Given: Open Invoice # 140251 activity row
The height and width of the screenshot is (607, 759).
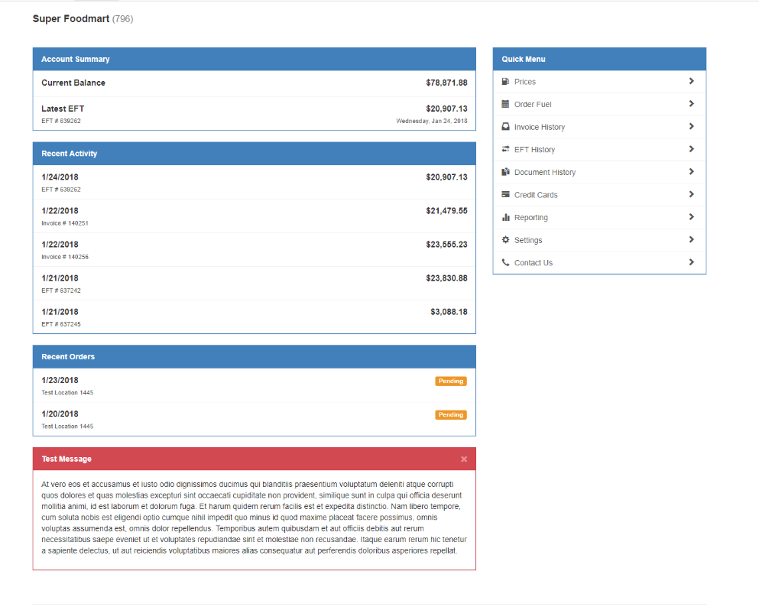Looking at the screenshot, I should click(254, 216).
